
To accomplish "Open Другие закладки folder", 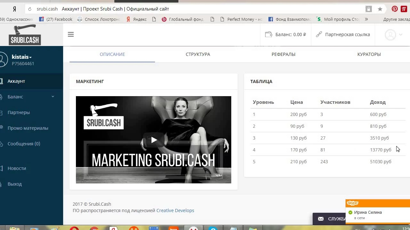I will 397,19.
